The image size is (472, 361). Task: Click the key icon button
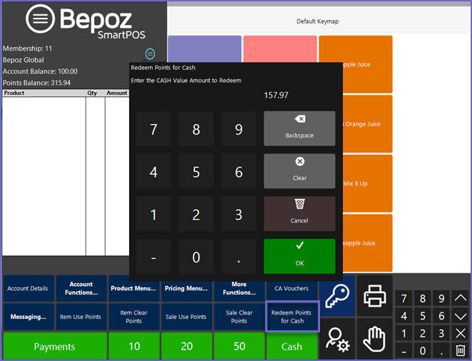pos(337,295)
